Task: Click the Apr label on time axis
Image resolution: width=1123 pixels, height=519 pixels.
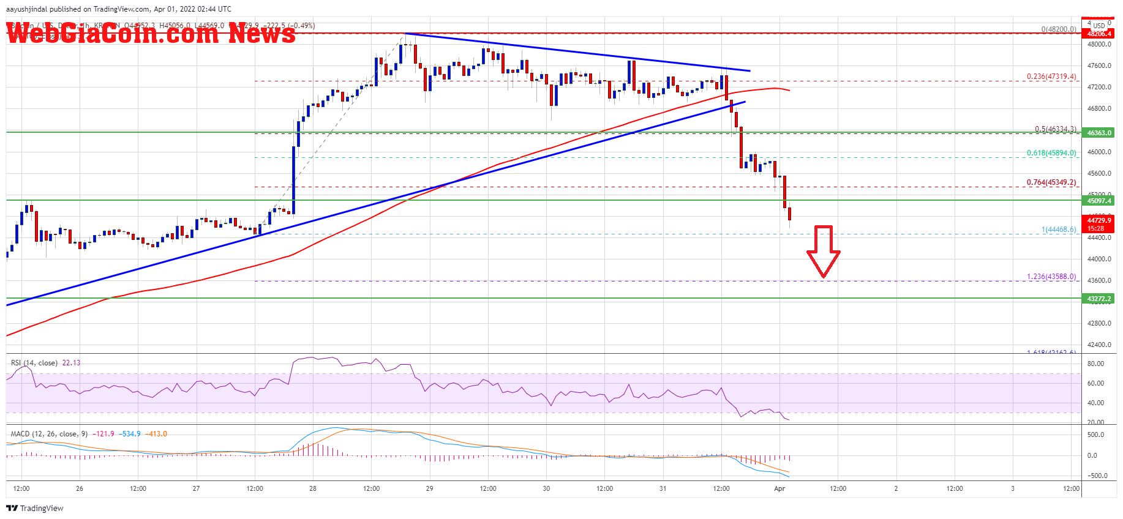Action: coord(779,488)
